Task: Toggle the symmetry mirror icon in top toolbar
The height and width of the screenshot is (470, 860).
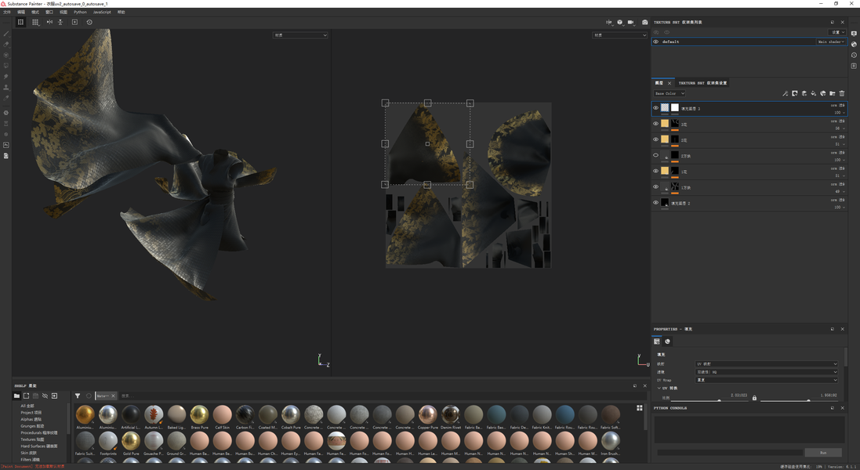Action: pyautogui.click(x=49, y=22)
